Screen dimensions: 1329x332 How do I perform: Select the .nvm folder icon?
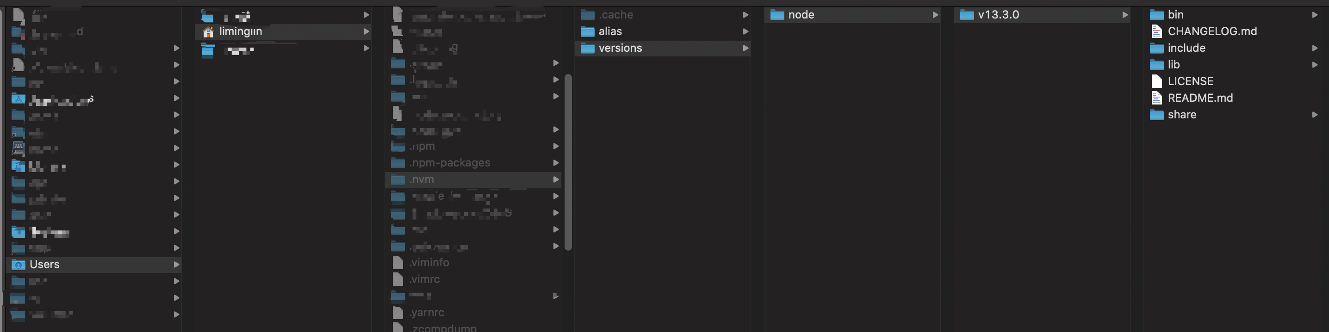pyautogui.click(x=398, y=179)
